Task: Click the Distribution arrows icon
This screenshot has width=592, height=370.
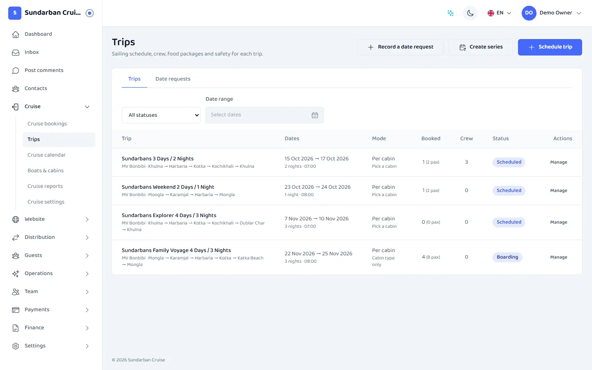Action: coord(16,237)
